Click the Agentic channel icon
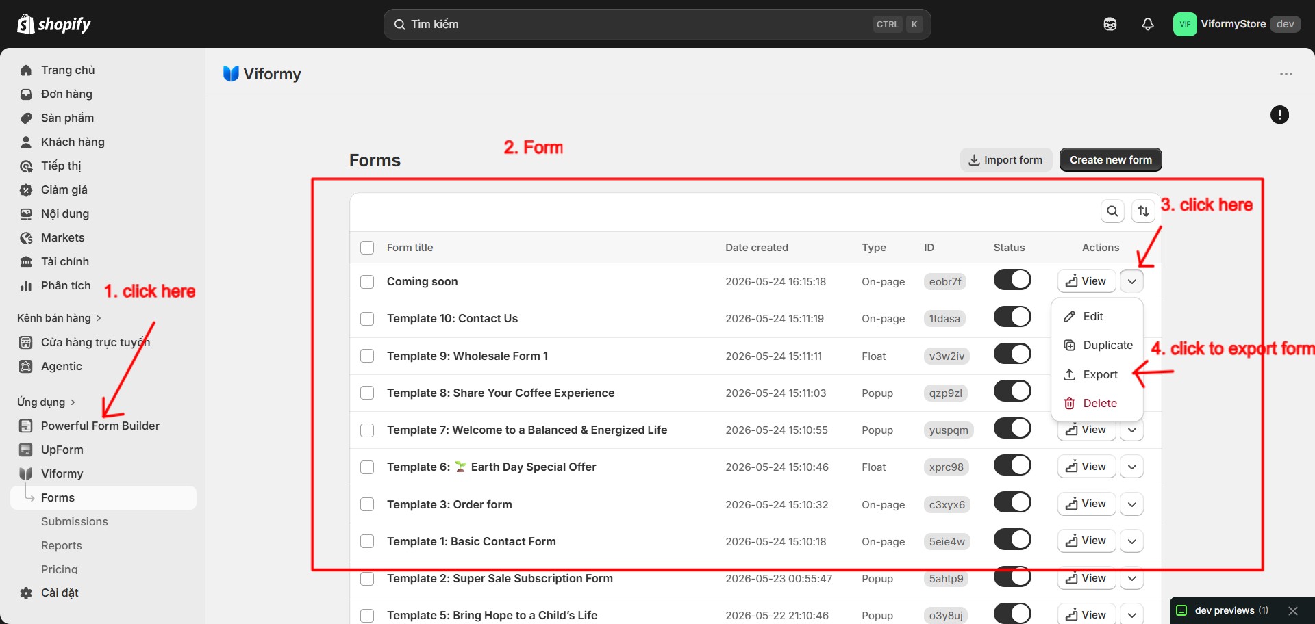 point(26,366)
